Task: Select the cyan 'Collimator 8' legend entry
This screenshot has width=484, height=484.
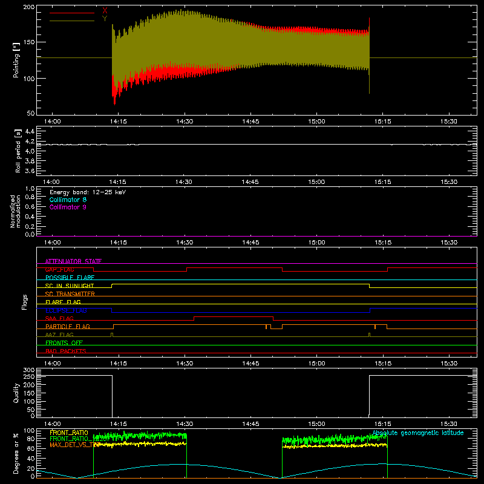Action: coord(68,200)
